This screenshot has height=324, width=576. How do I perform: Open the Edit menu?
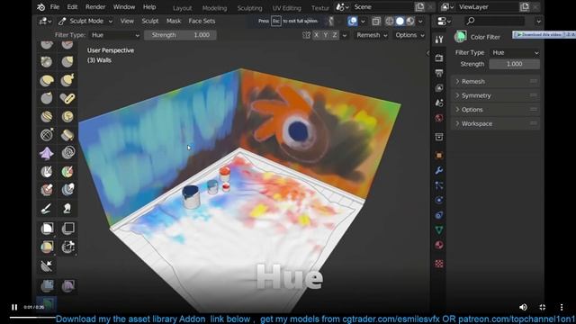pyautogui.click(x=72, y=7)
